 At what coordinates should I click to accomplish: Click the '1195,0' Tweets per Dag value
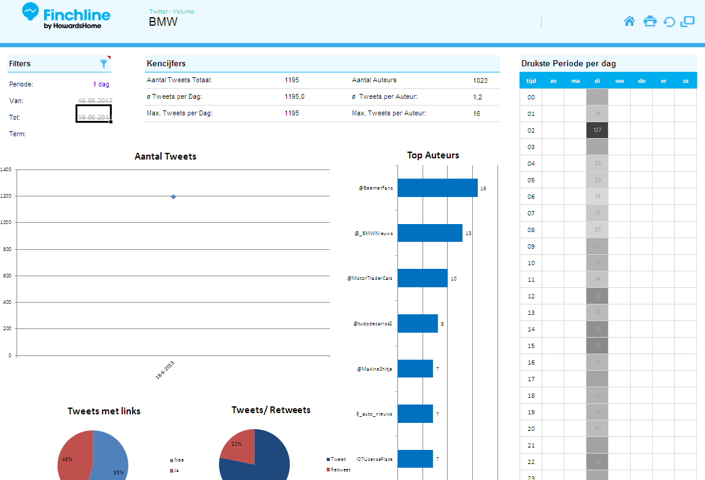(x=295, y=96)
